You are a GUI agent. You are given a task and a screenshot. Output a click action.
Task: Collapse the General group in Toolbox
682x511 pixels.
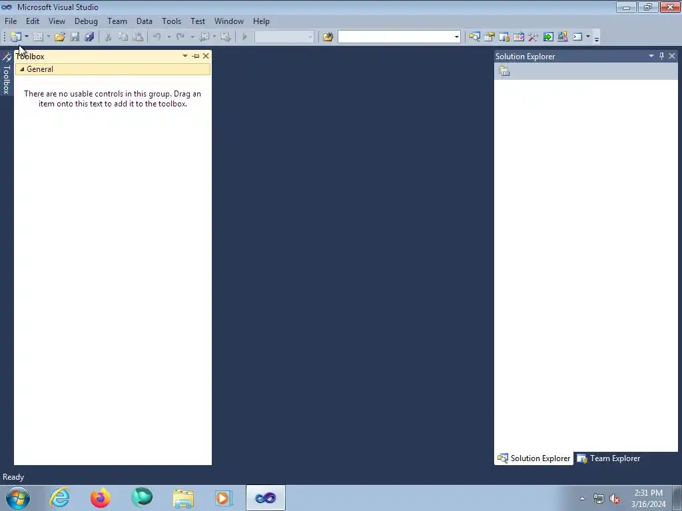pos(22,69)
